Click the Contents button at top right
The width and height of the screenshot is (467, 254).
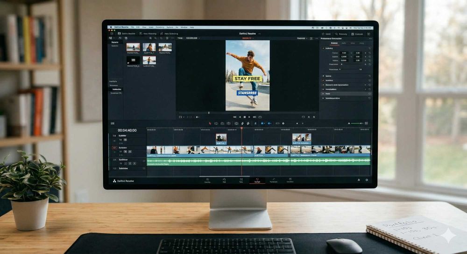[357, 34]
